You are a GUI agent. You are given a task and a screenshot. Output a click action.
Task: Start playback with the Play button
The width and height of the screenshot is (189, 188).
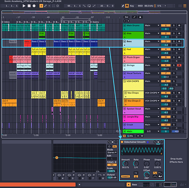(x=24, y=6)
